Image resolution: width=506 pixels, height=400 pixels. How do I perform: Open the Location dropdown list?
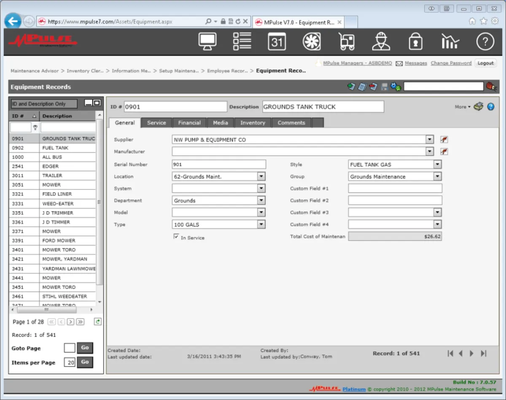coord(261,177)
